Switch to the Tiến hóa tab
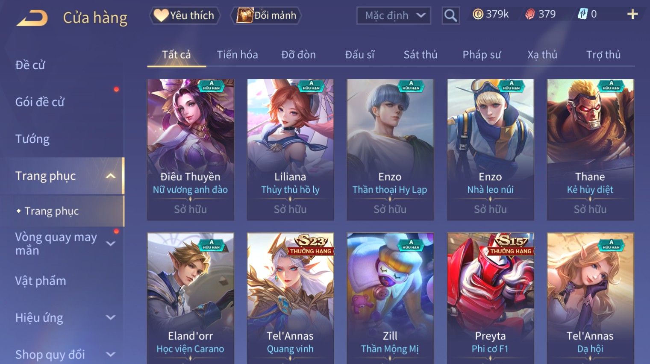The height and width of the screenshot is (364, 650). pos(237,55)
